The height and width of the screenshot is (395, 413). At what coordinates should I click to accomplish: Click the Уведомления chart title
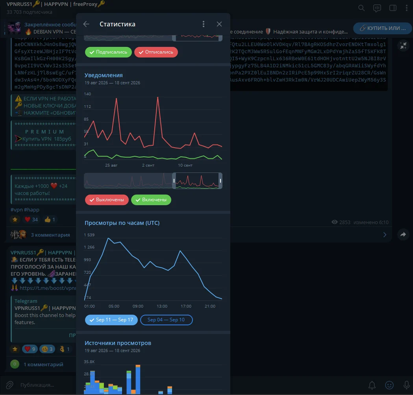coord(104,75)
